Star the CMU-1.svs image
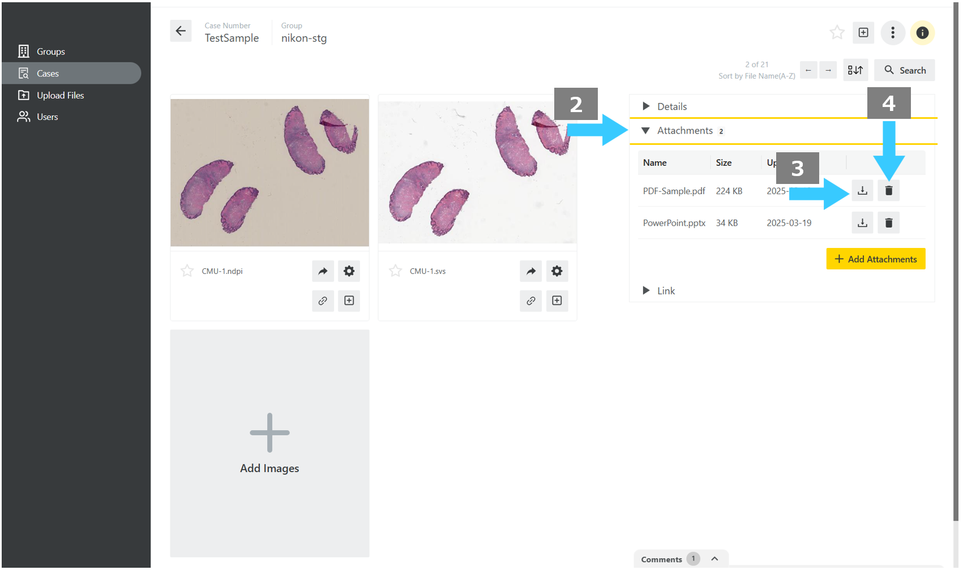Image resolution: width=963 pixels, height=570 pixels. [x=395, y=271]
